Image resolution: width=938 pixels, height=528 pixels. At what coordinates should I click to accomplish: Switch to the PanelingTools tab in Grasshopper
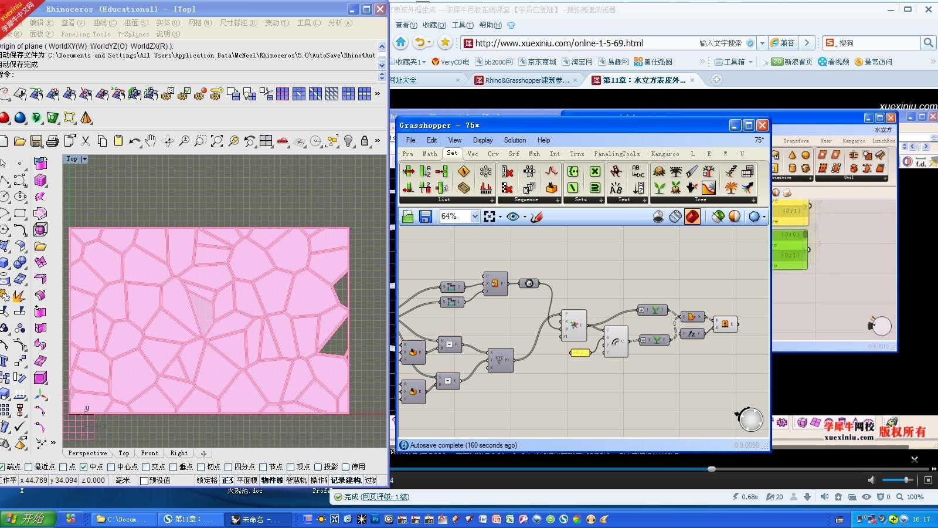coord(617,154)
